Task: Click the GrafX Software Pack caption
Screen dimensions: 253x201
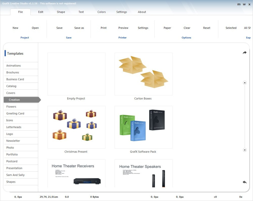Action: (x=143, y=152)
